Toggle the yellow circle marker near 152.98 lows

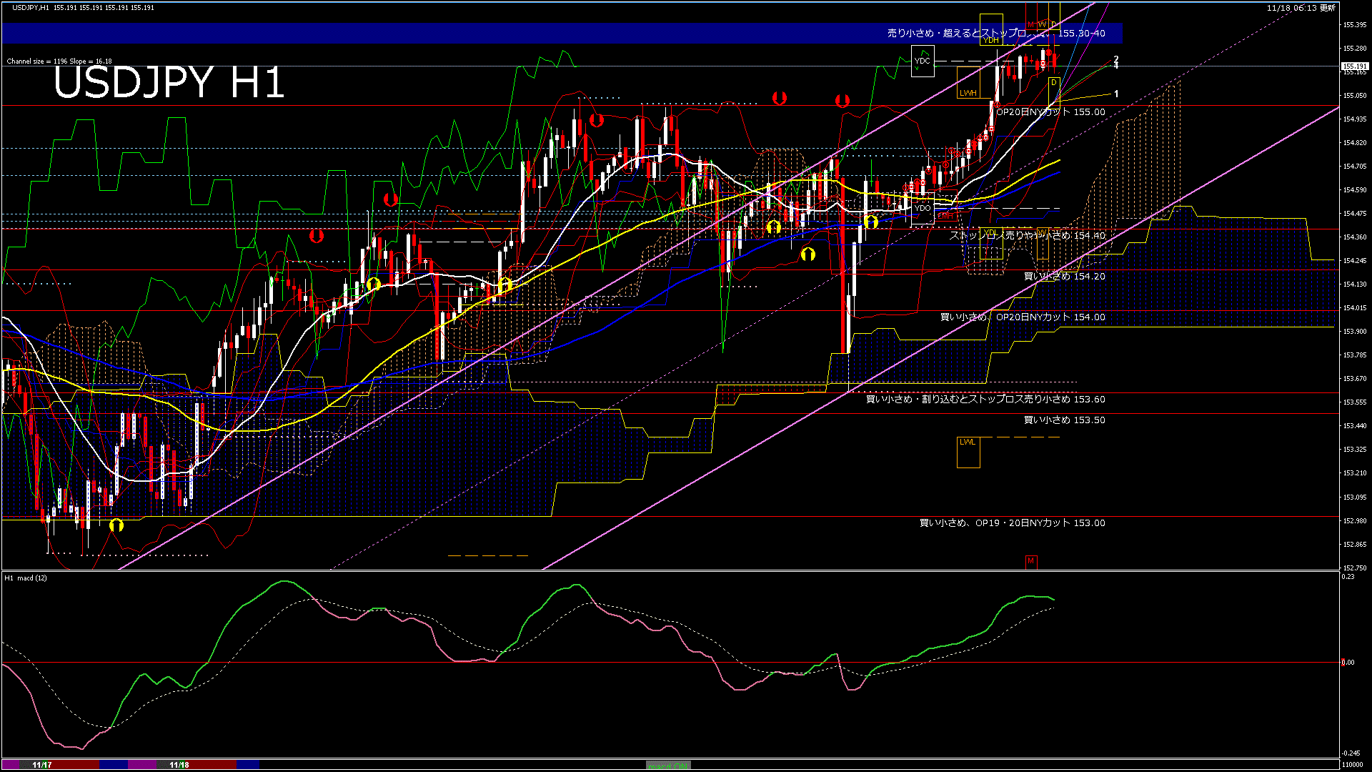[x=116, y=524]
